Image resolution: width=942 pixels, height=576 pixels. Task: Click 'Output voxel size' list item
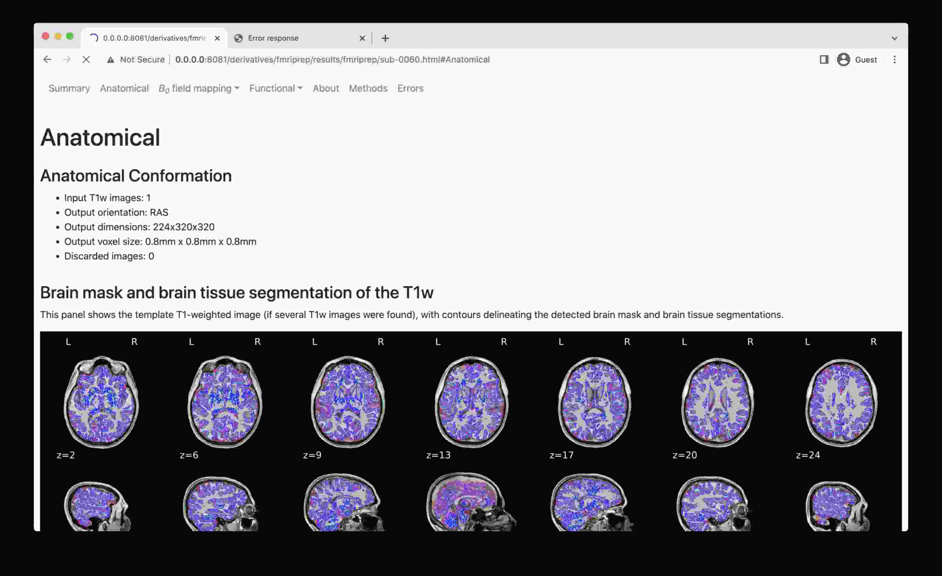coord(160,241)
